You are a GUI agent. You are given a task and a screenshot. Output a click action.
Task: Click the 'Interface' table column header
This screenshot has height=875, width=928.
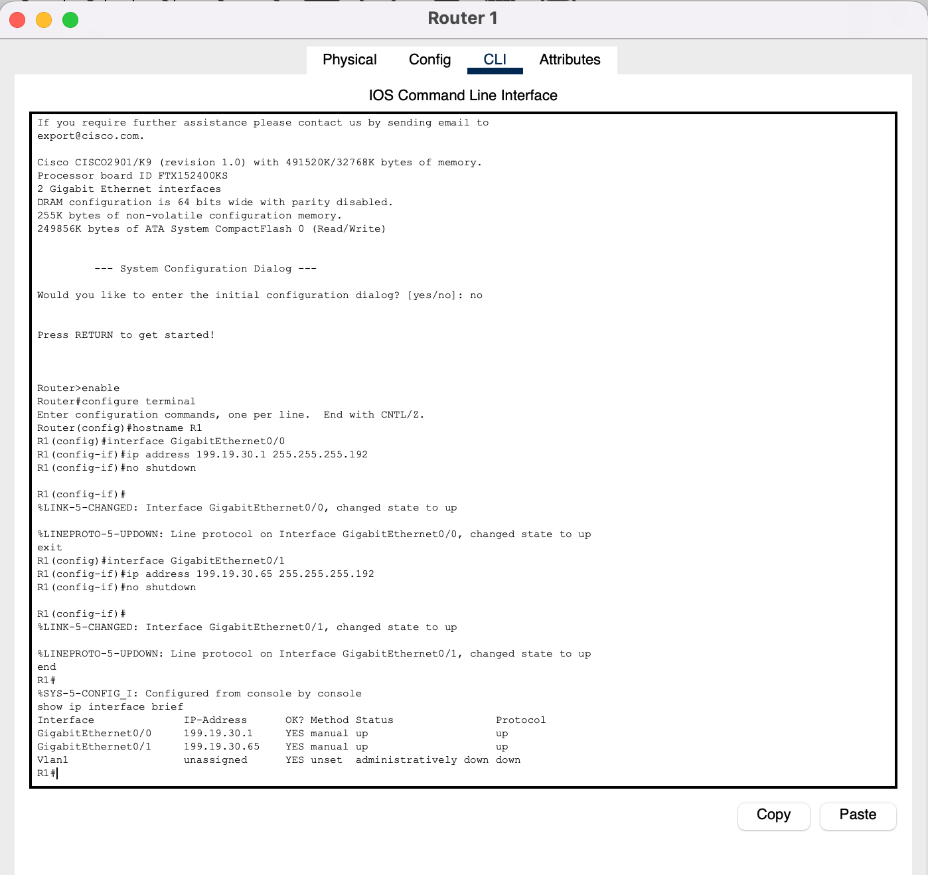pos(66,720)
